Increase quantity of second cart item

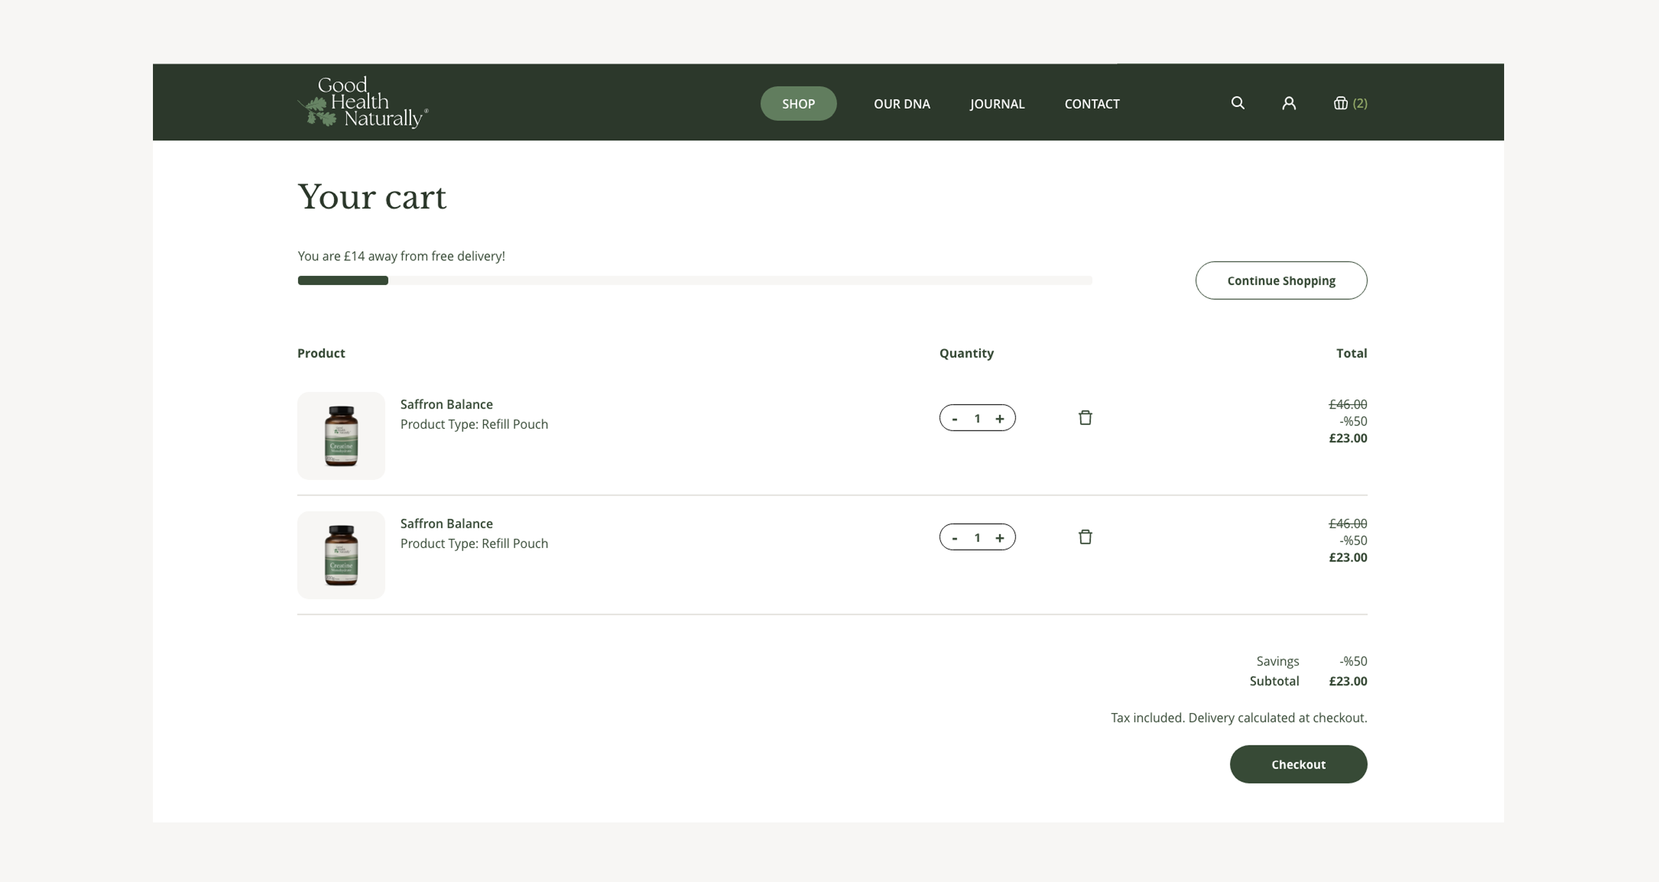[x=1000, y=537]
